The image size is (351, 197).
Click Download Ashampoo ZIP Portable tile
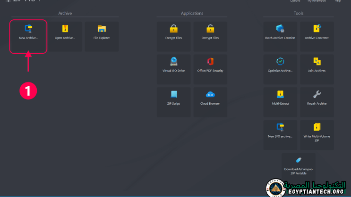[x=299, y=167]
